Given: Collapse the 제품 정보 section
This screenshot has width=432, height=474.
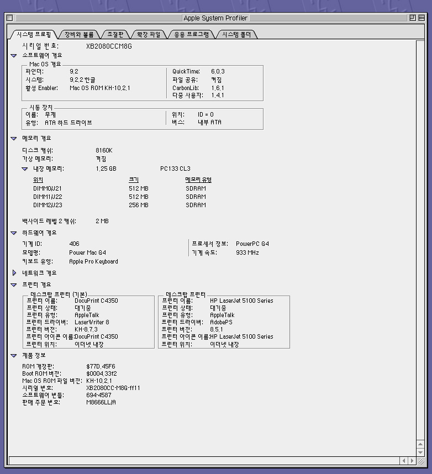Looking at the screenshot, I should (x=14, y=356).
